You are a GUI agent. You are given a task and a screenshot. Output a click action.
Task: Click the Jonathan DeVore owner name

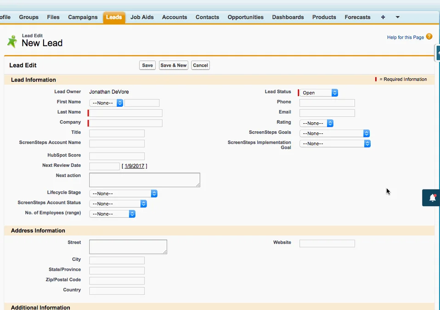(x=109, y=92)
